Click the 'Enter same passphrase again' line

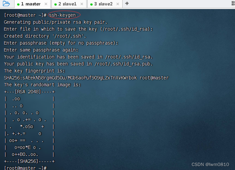pos(41,50)
